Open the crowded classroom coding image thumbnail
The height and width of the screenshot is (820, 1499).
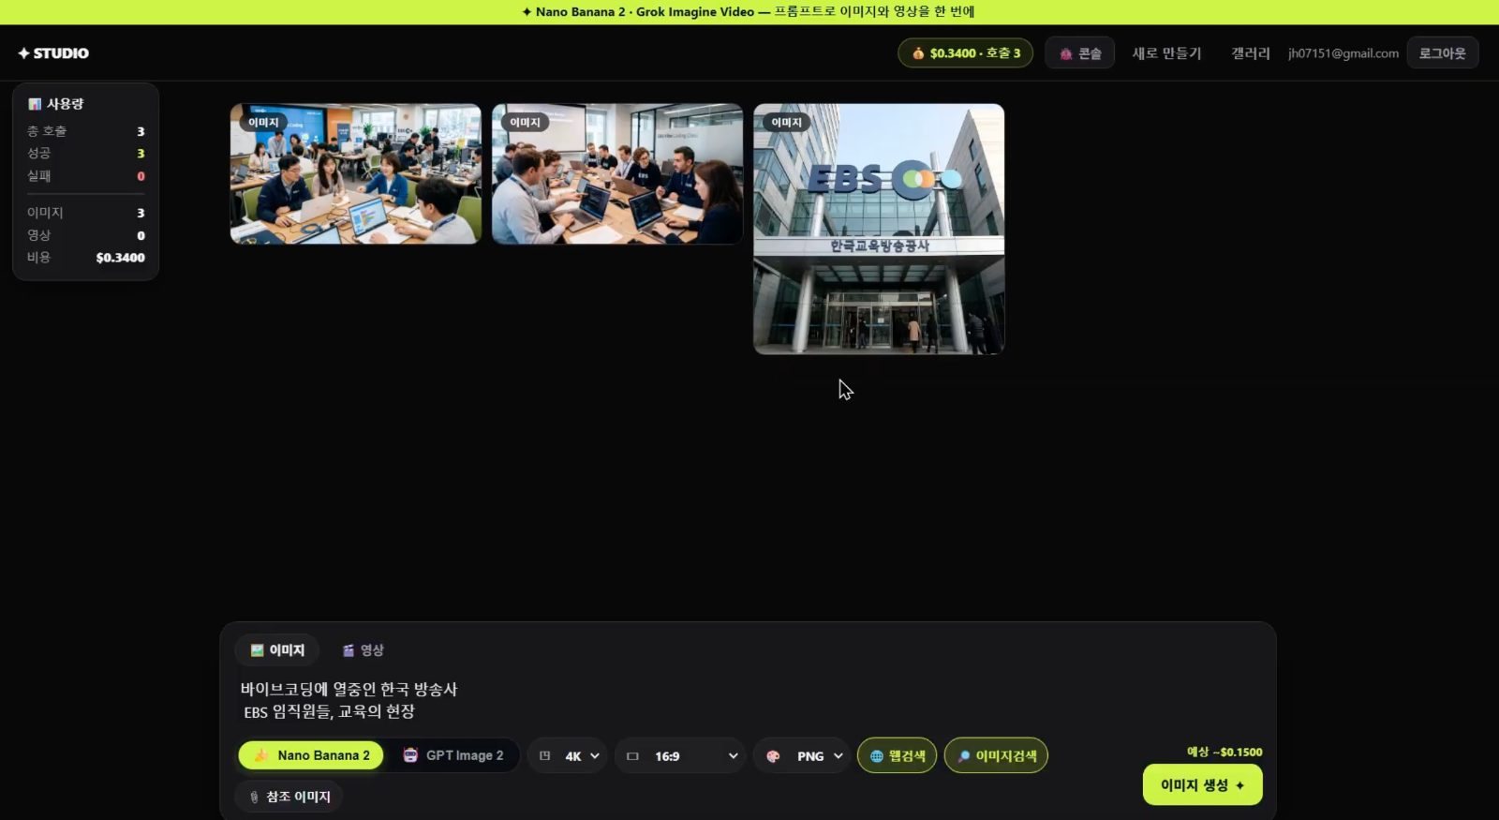point(356,173)
